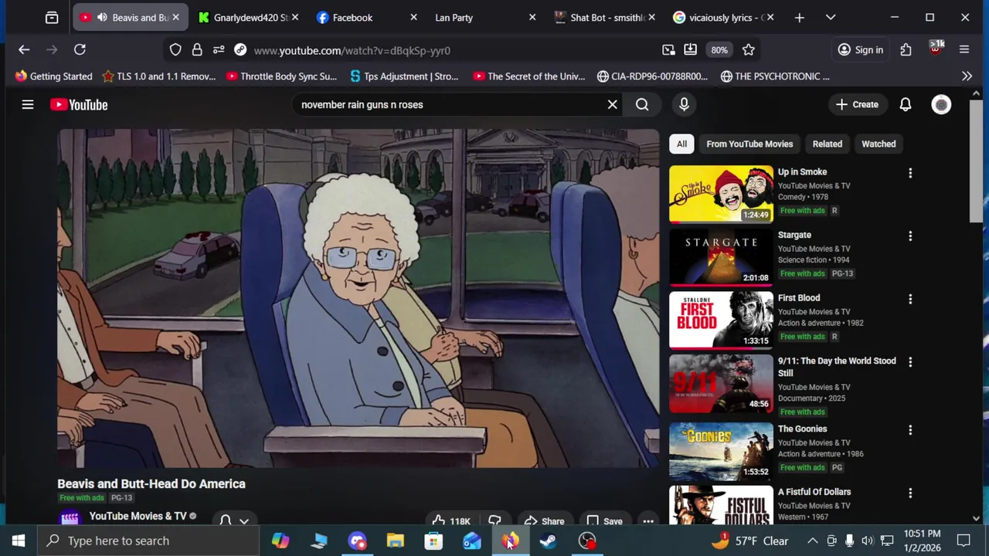The image size is (989, 556).
Task: Go back one page in browser
Action: [24, 50]
